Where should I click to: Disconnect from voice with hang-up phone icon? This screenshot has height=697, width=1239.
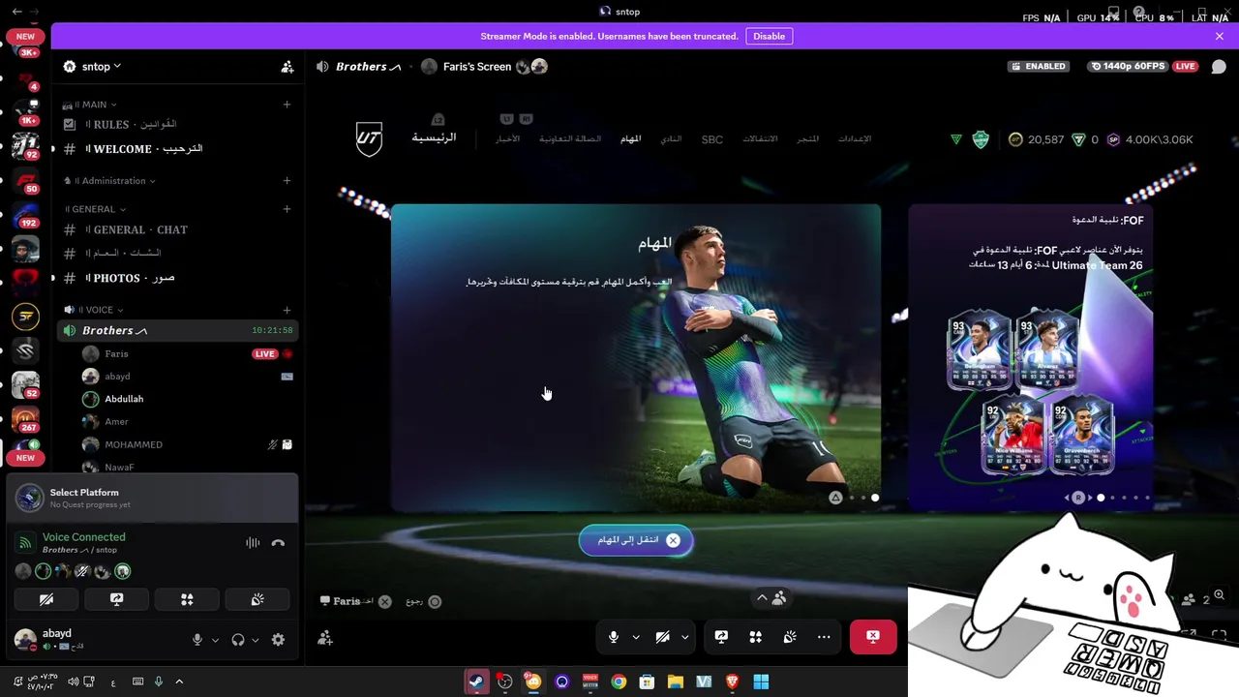pyautogui.click(x=278, y=543)
